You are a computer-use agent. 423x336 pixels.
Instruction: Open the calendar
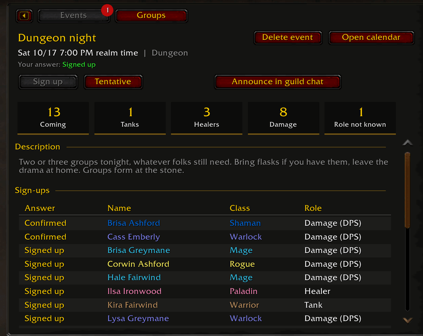(371, 37)
